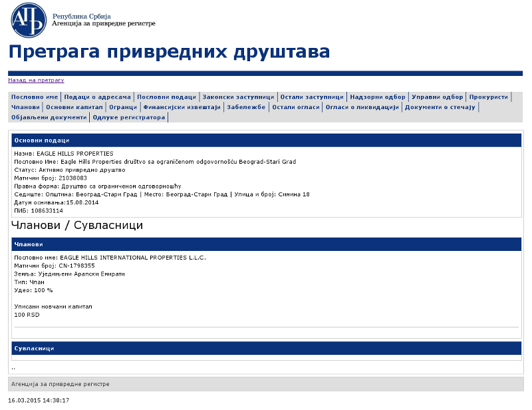
Task: Select the 'Матични број: 21038083' text
Action: (51, 178)
